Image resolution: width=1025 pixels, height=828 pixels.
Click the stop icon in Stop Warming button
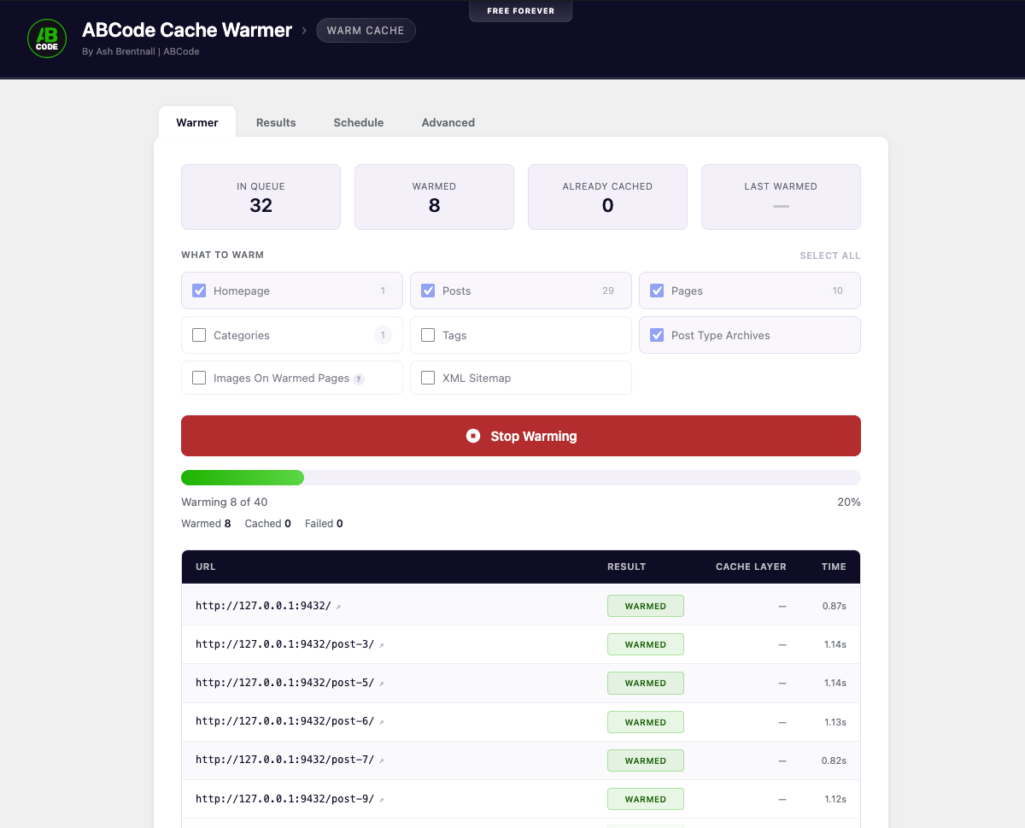point(473,436)
